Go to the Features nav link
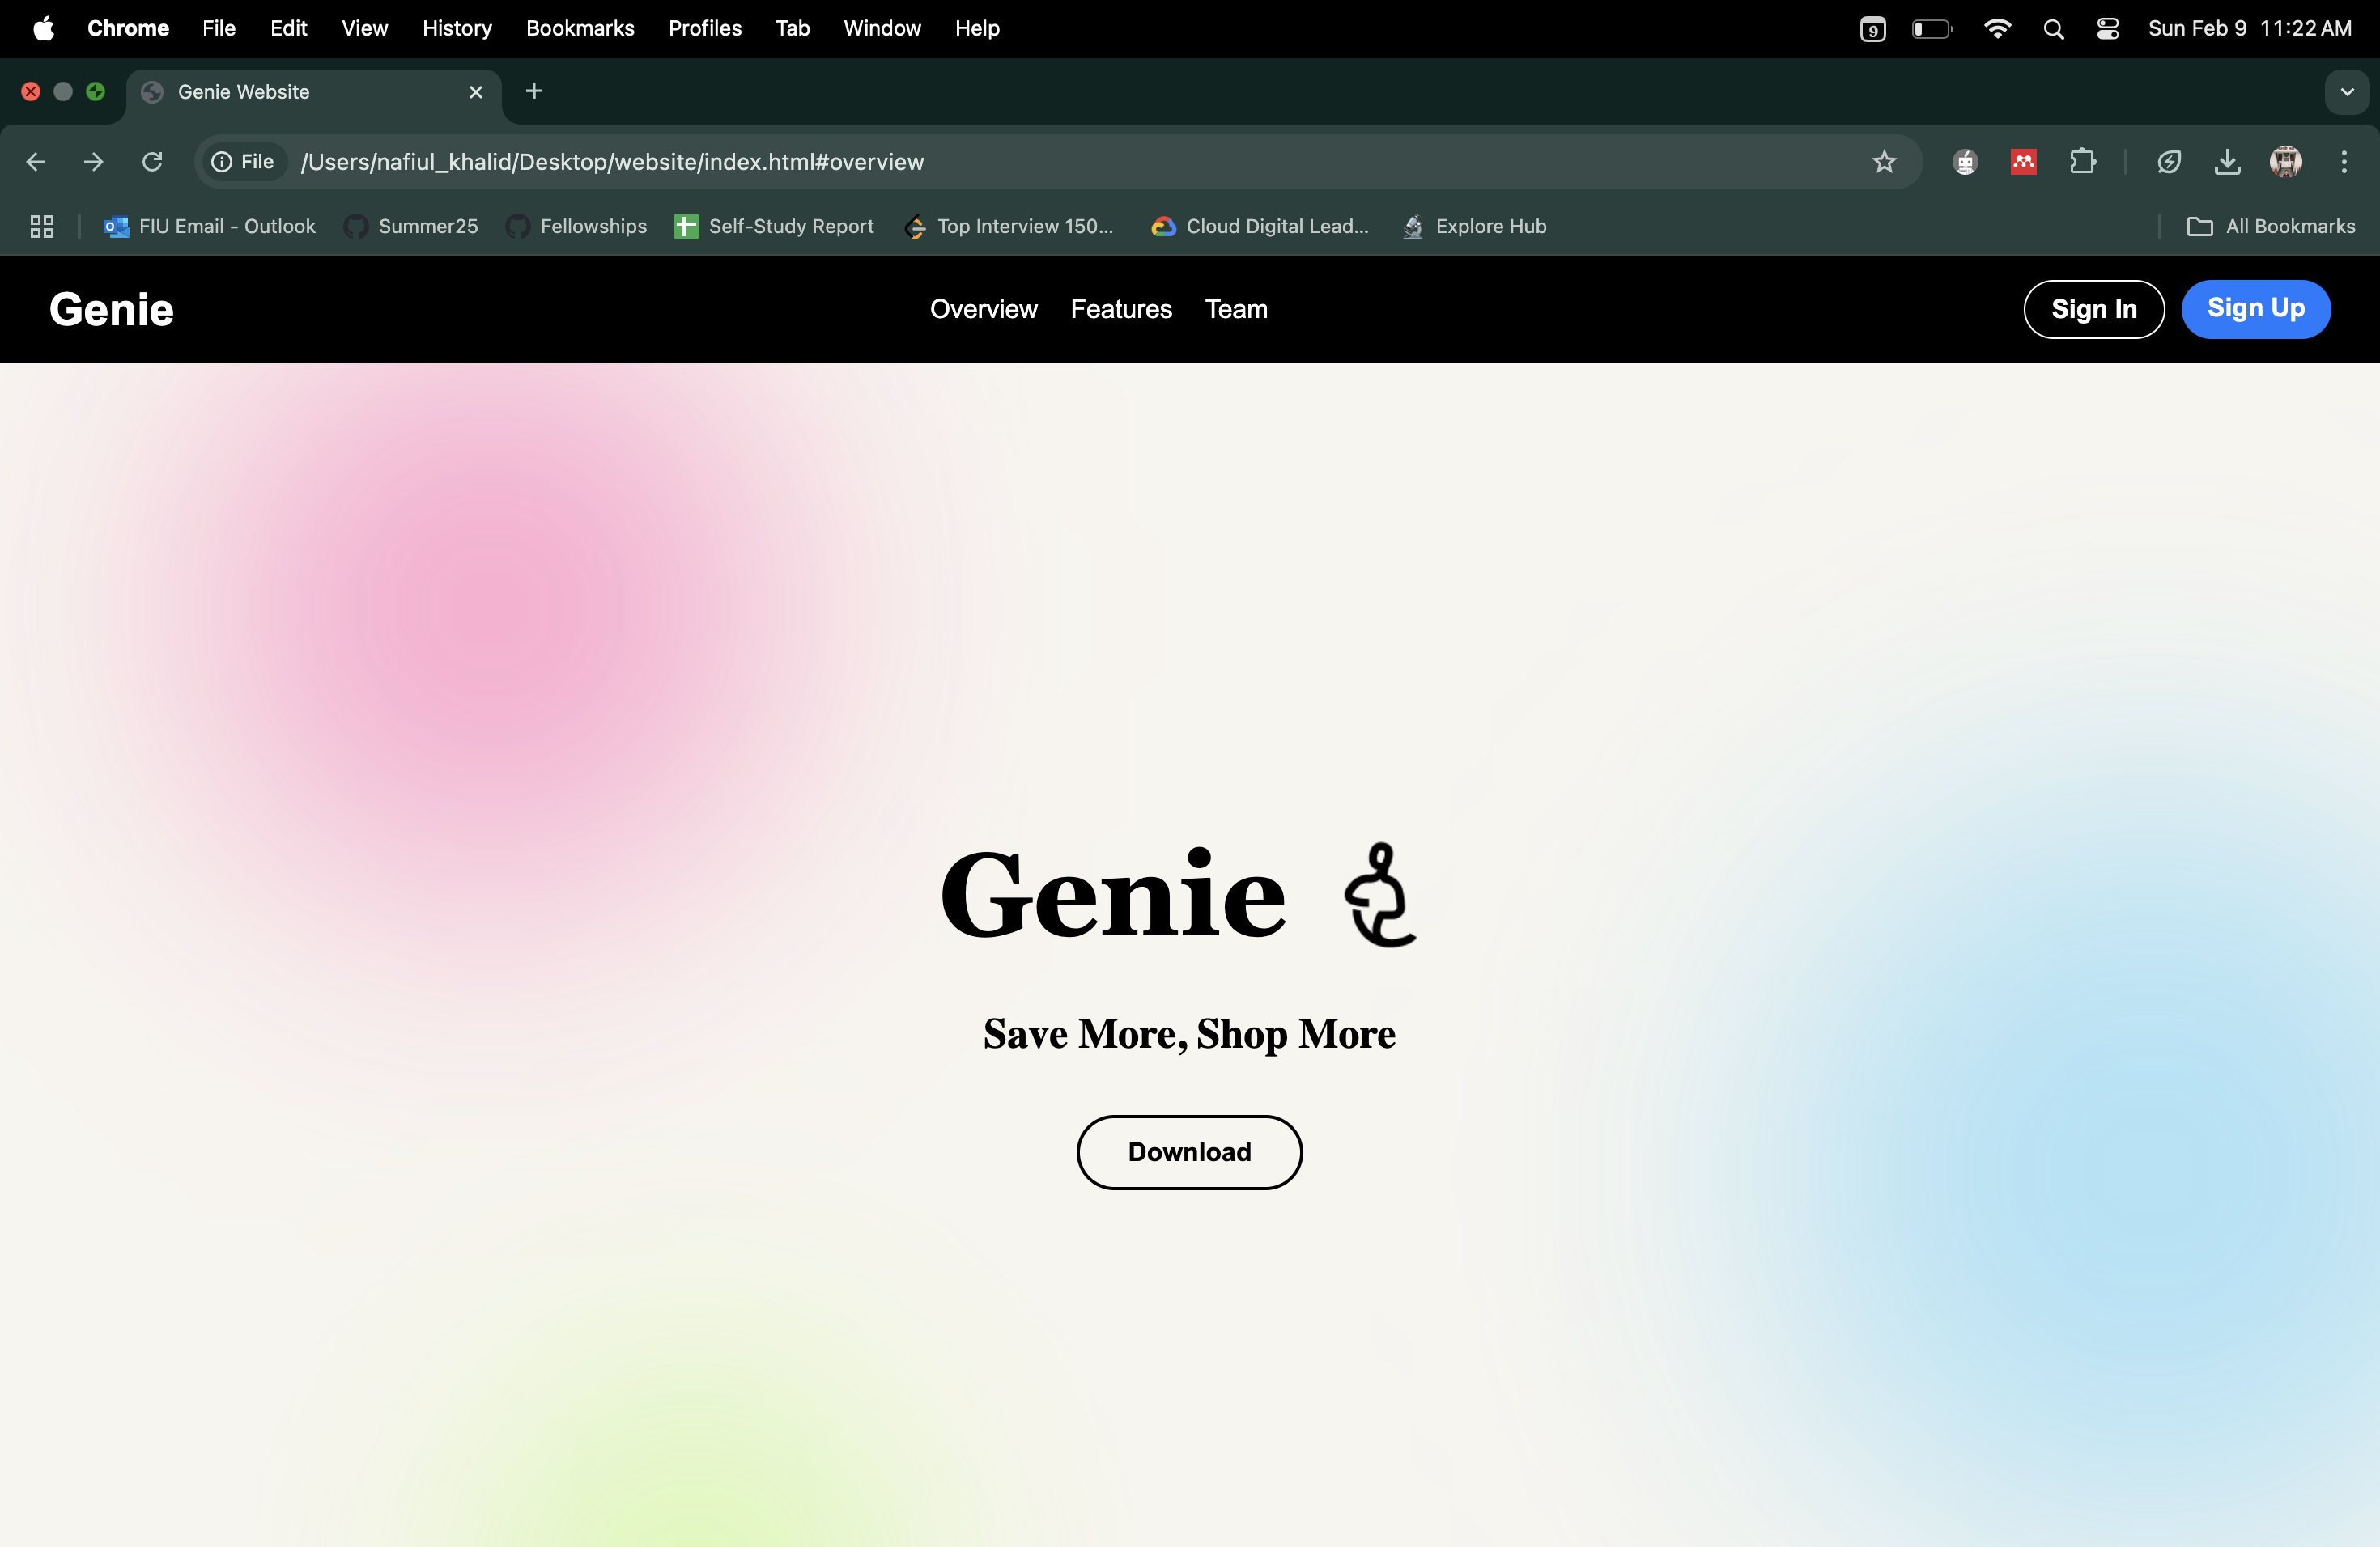Image resolution: width=2380 pixels, height=1547 pixels. [1120, 309]
